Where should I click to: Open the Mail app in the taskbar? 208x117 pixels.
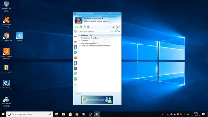[63, 114]
